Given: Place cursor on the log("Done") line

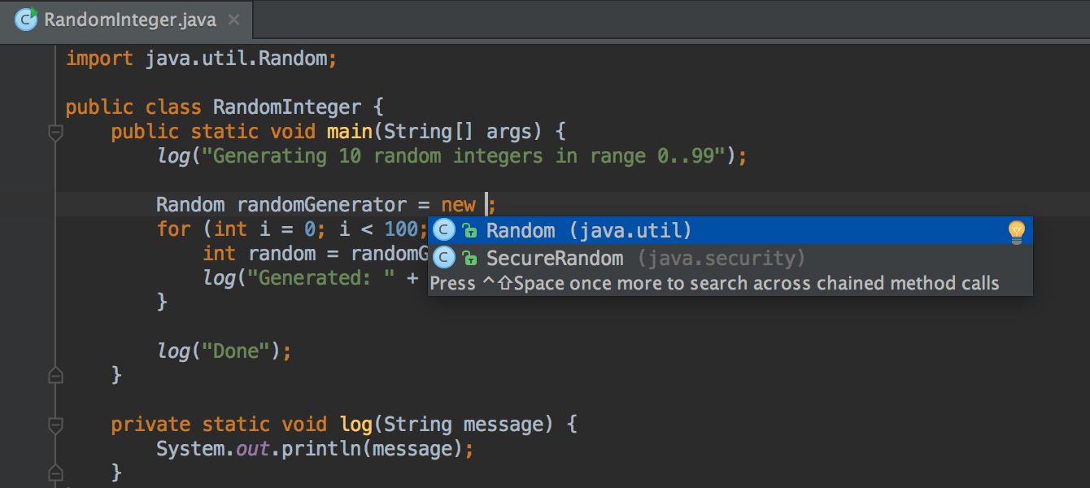Looking at the screenshot, I should click(224, 351).
